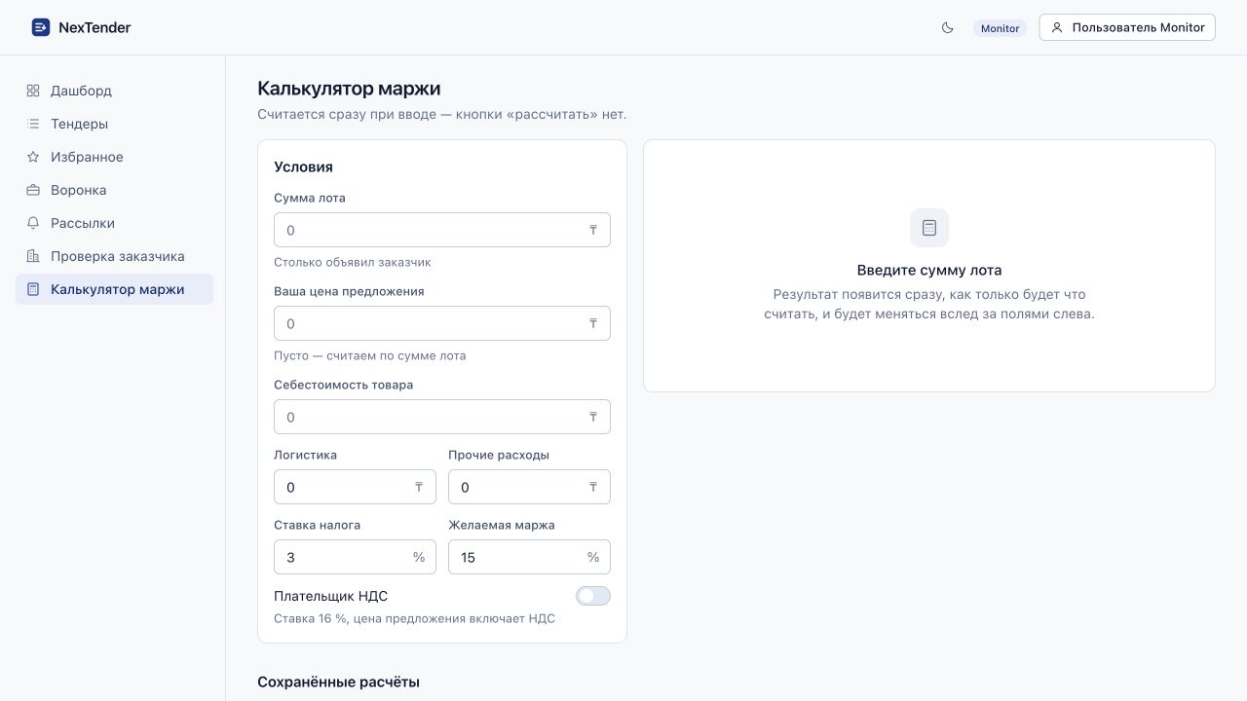Click the user avatar icon
Viewport: 1247px width, 701px height.
[x=1057, y=27]
